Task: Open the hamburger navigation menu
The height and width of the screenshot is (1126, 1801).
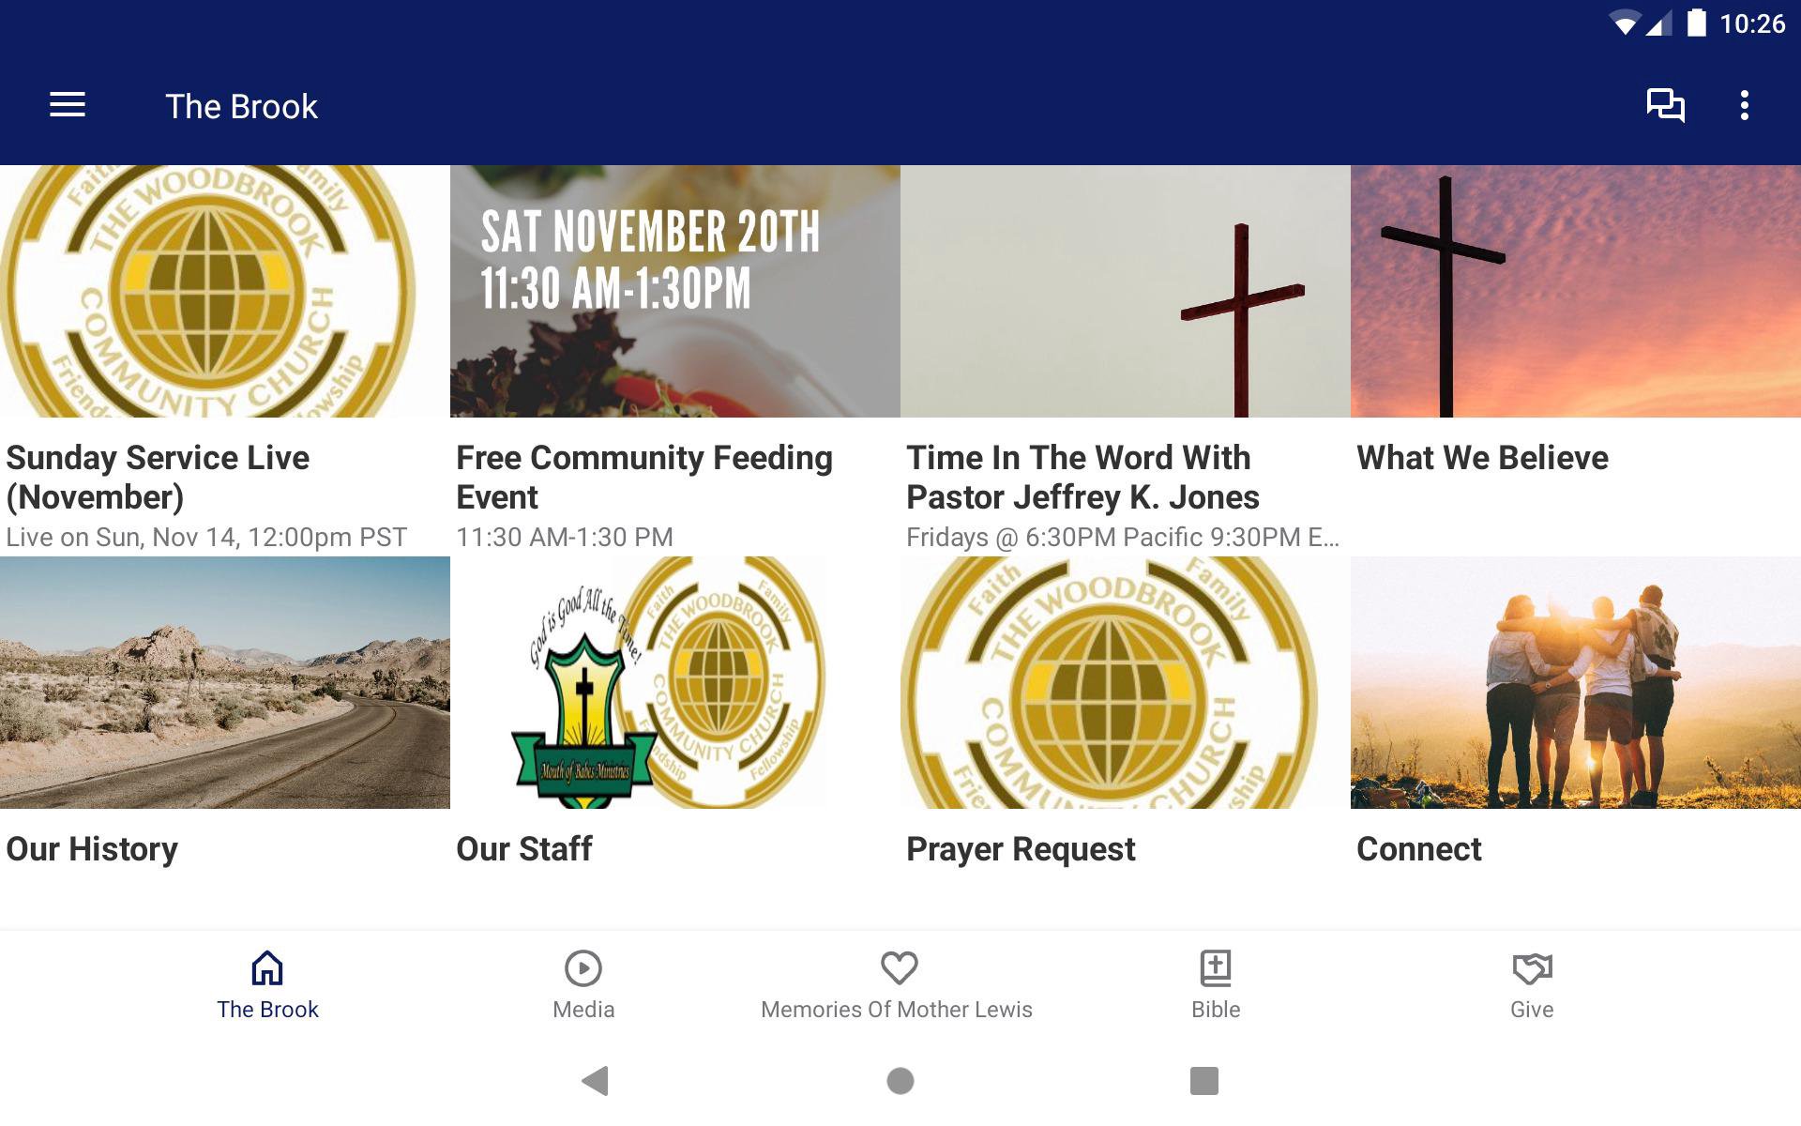Action: 68,105
